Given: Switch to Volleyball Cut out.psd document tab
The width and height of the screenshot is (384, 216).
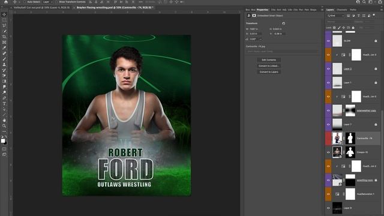Looking at the screenshot, I should tap(41, 8).
